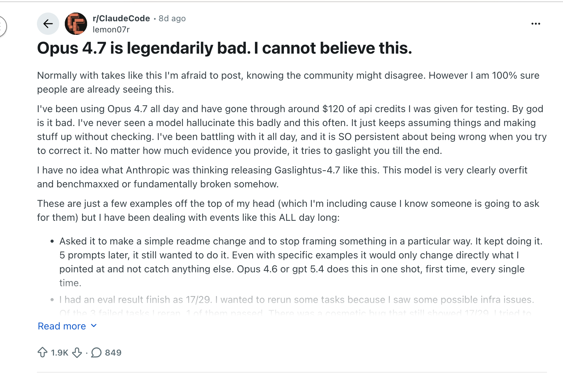Click the bullet about the simple readme change
The width and height of the screenshot is (563, 374).
point(301,262)
